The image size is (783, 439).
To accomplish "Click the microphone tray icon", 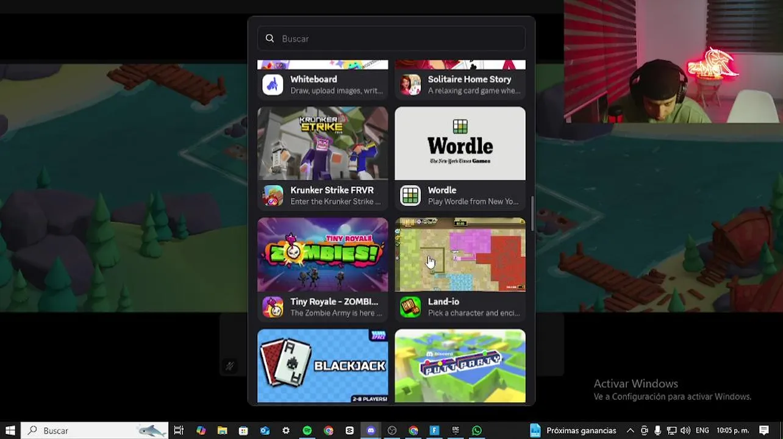I will click(x=657, y=430).
